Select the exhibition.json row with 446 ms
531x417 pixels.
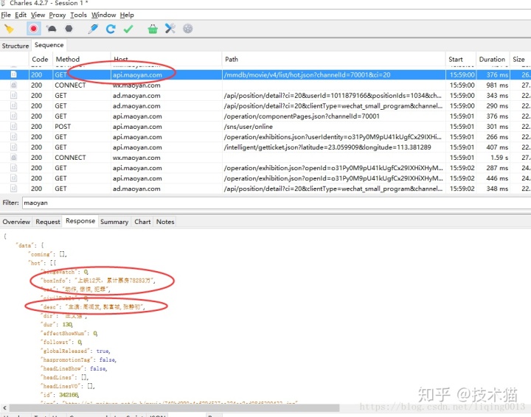pos(265,178)
